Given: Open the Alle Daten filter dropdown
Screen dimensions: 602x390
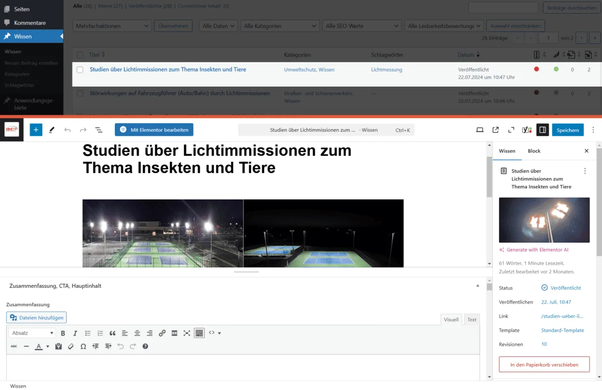Looking at the screenshot, I should click(218, 26).
